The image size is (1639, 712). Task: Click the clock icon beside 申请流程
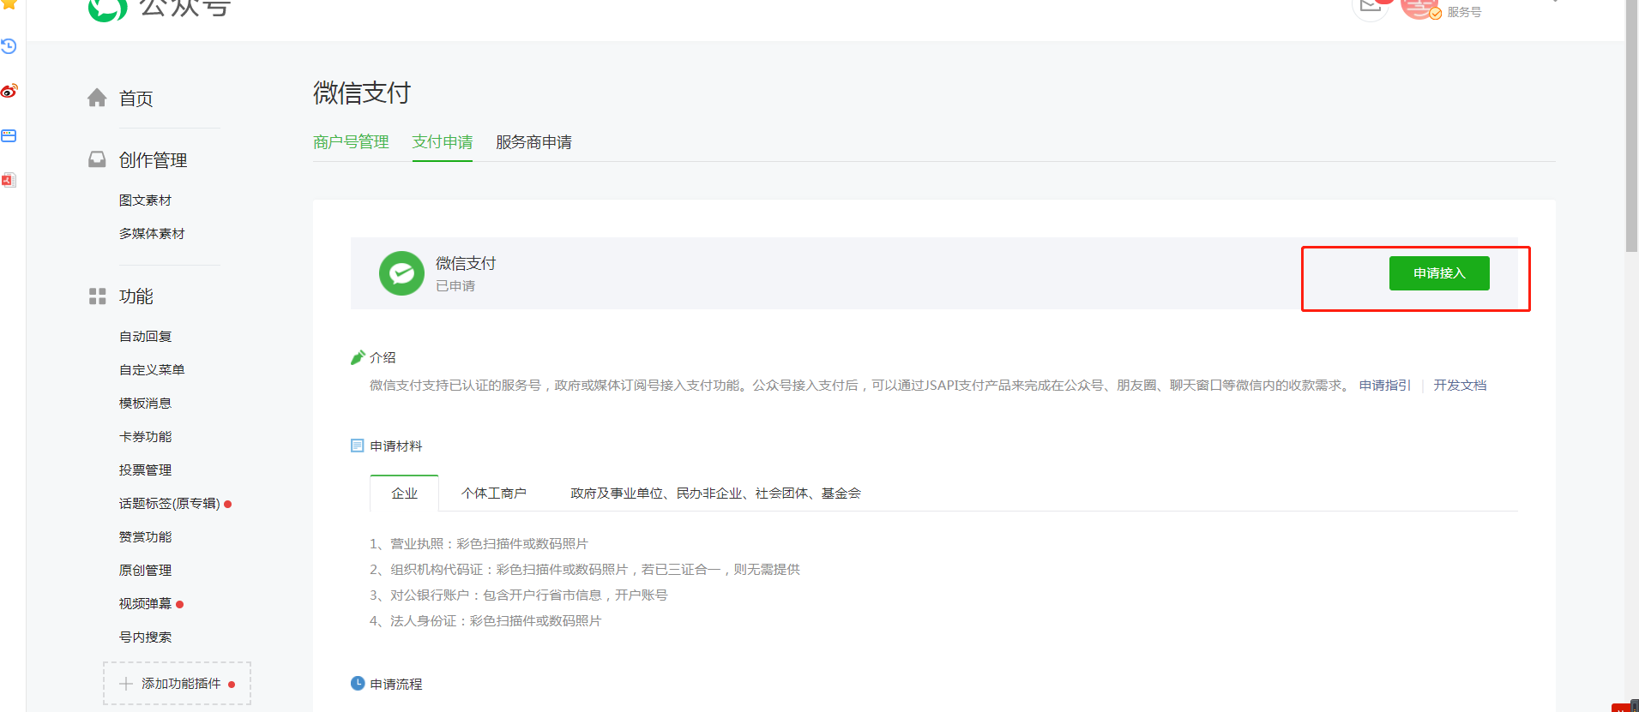click(358, 683)
